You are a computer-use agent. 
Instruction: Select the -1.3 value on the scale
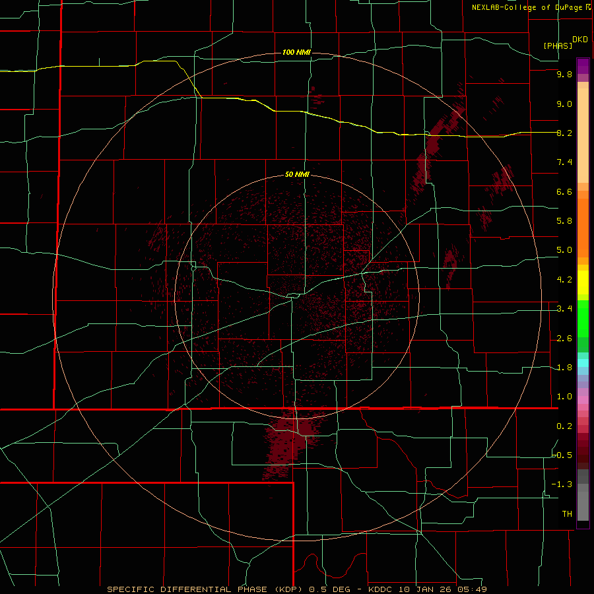(562, 485)
